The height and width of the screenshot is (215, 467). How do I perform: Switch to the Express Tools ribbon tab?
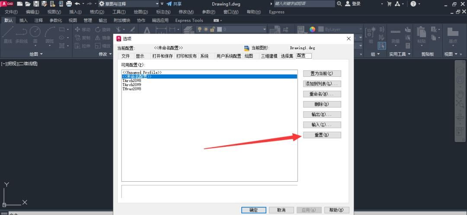(189, 20)
